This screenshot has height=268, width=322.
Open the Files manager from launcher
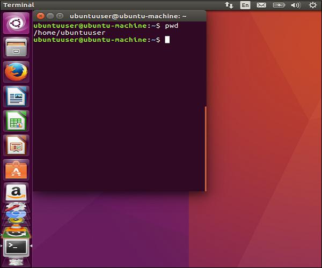(16, 47)
